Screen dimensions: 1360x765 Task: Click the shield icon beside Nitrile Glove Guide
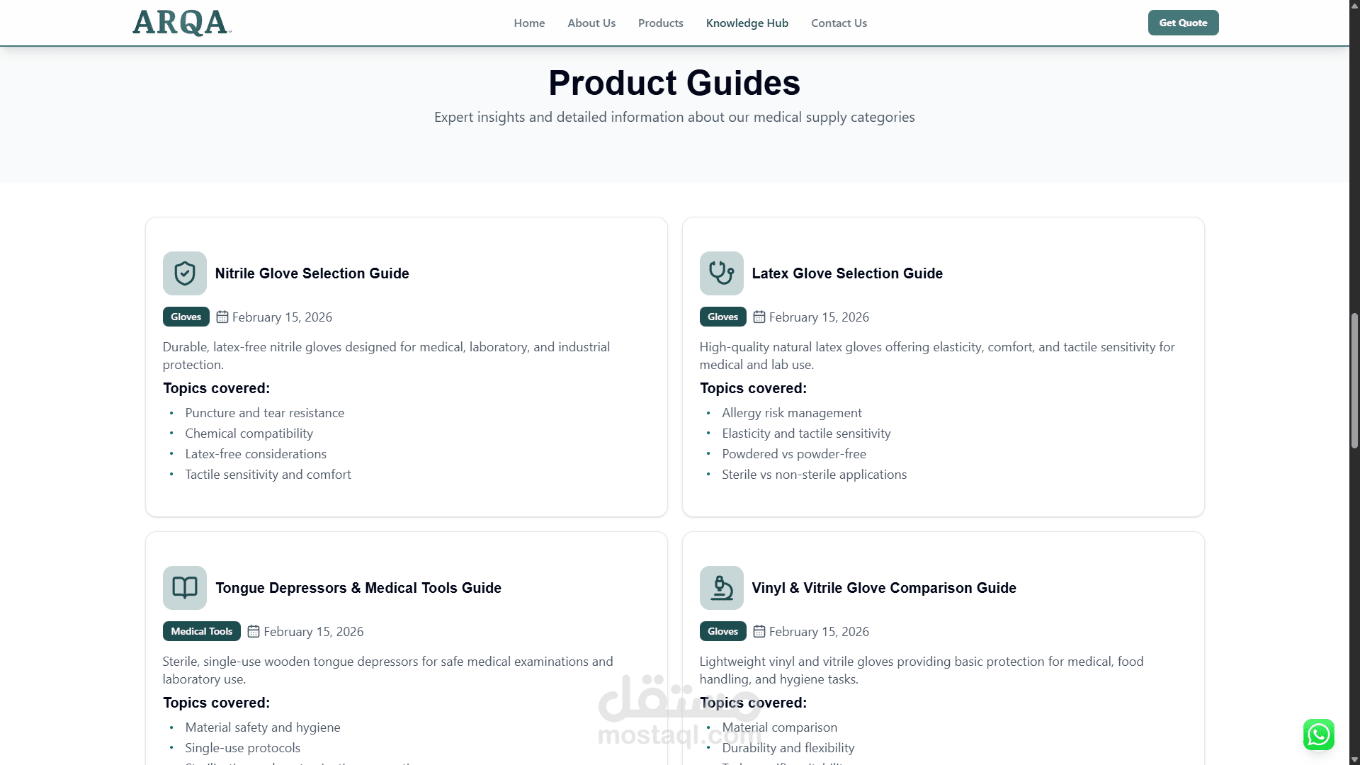(x=184, y=273)
